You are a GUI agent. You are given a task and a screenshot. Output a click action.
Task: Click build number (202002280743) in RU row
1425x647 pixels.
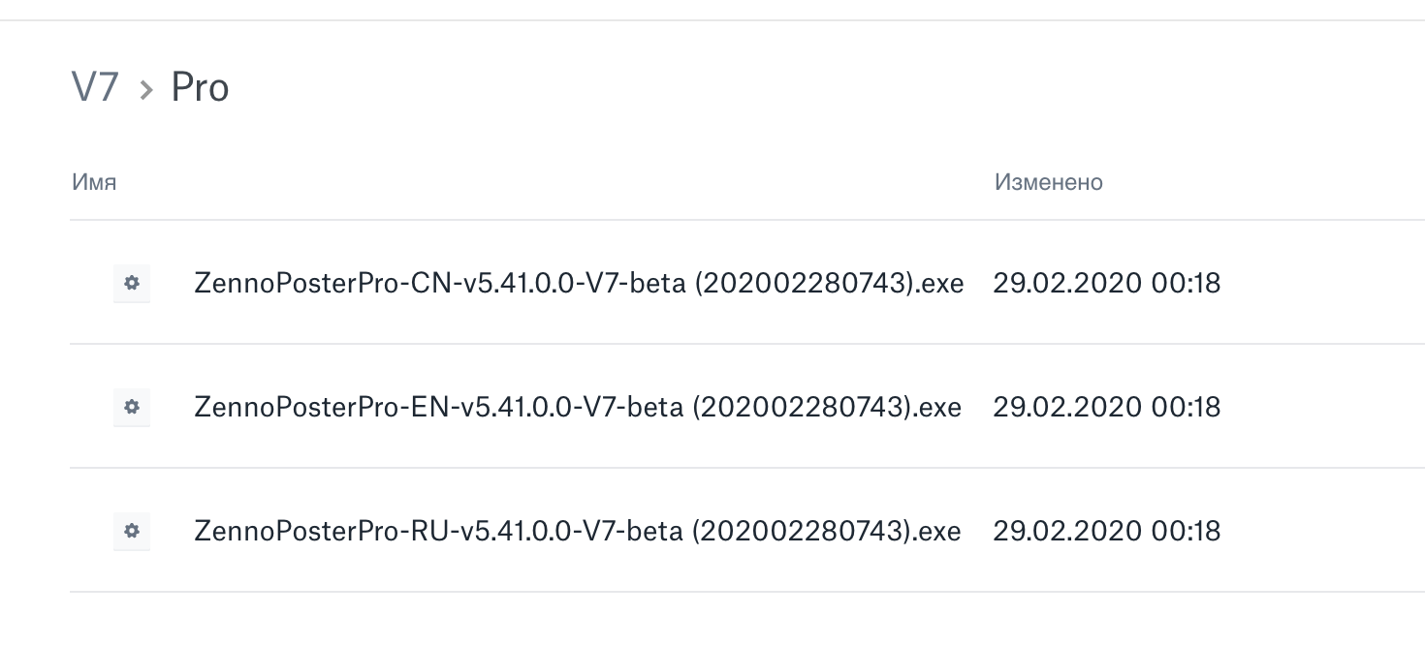point(802,531)
